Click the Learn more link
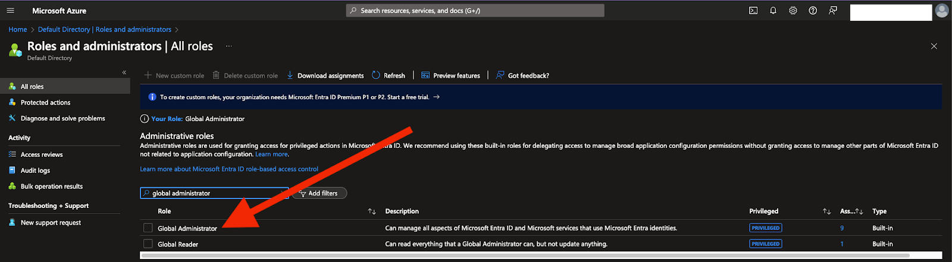 point(272,154)
